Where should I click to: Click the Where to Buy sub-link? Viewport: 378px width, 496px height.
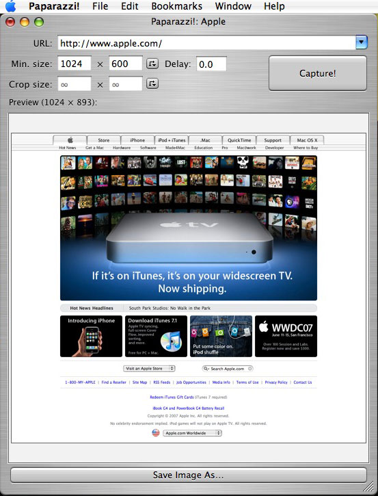tap(306, 148)
